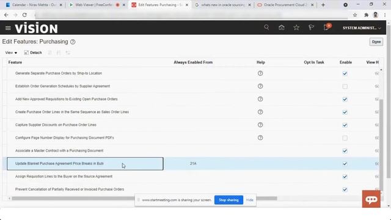Open the Notifications bell icon
This screenshot has height=220, width=391.
pyautogui.click(x=326, y=27)
